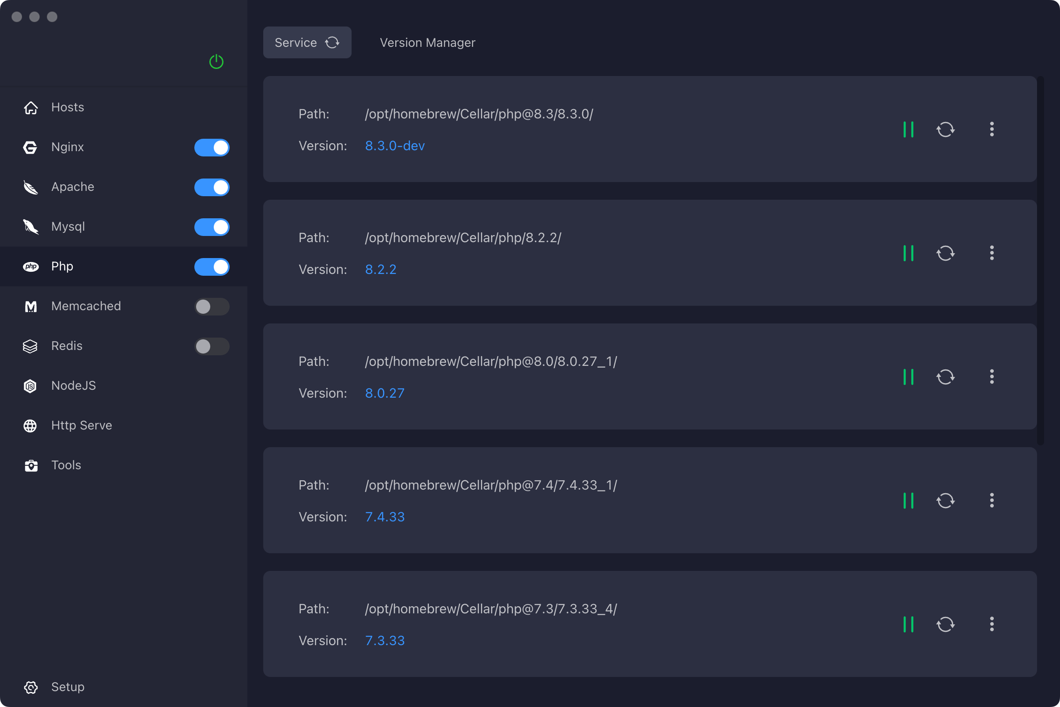Open the NodeJS sidebar section

point(73,385)
